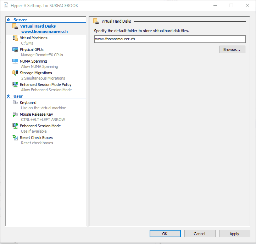
Task: Close the Hyper-V Settings window
Action: [247, 5]
